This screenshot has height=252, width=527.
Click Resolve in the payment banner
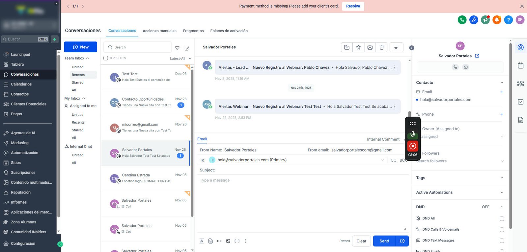tap(353, 6)
